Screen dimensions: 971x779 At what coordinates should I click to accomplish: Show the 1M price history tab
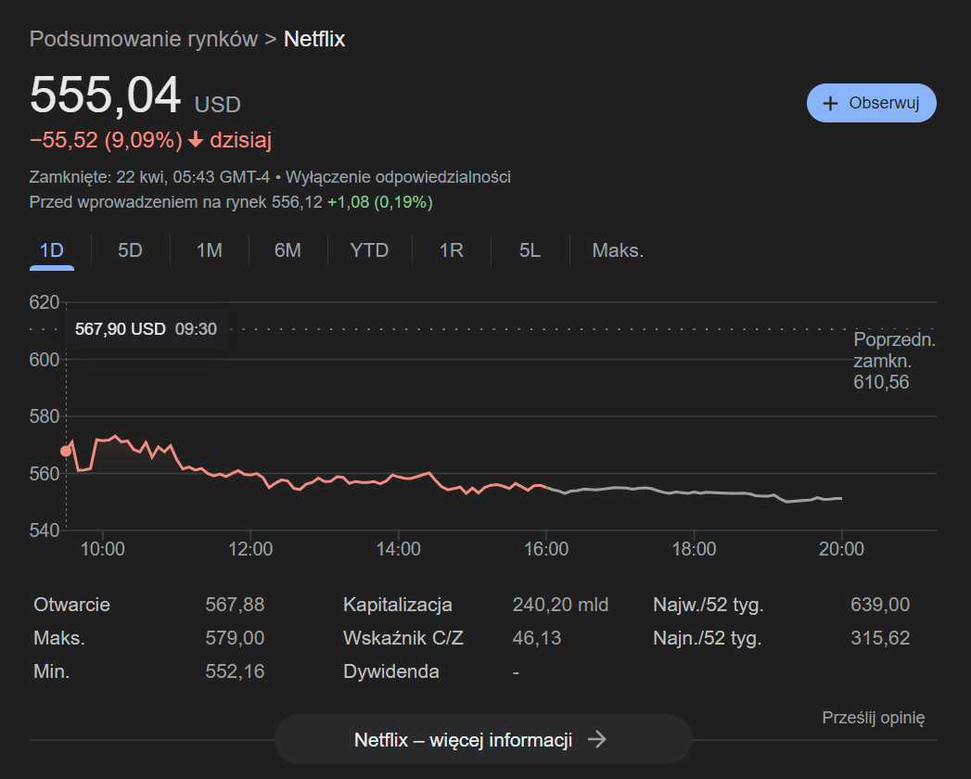(209, 250)
